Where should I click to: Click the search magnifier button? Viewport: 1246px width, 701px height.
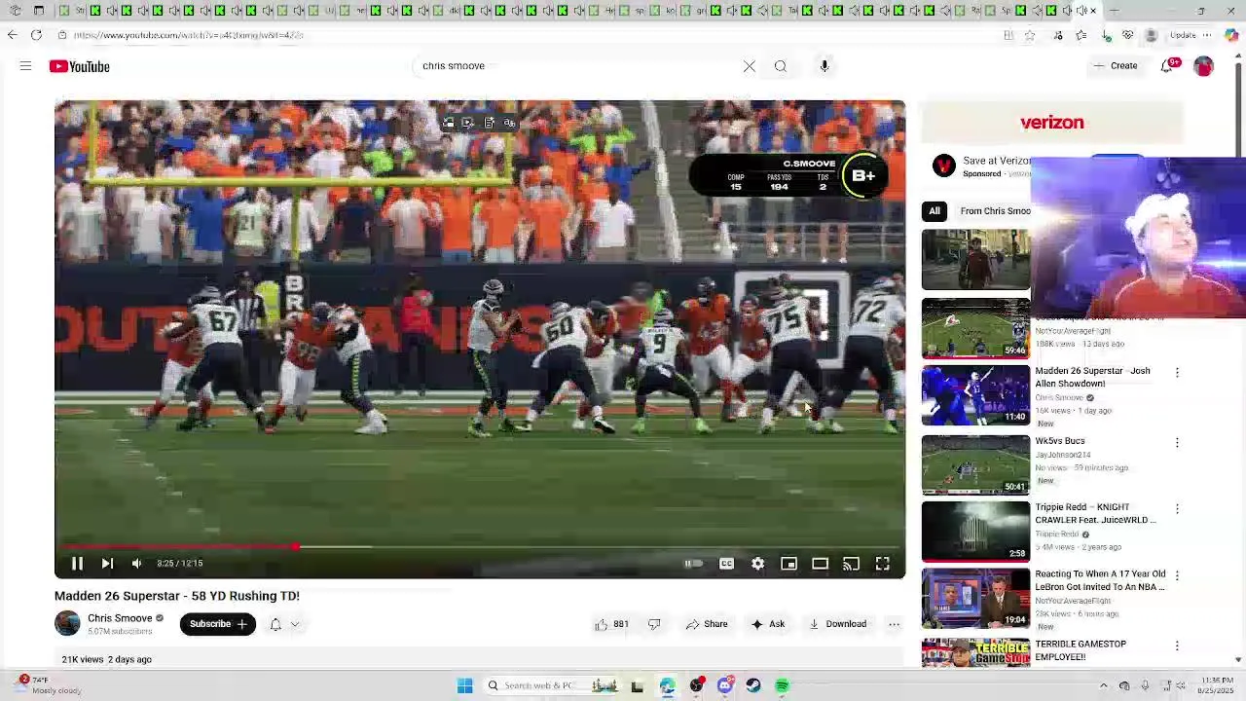point(781,66)
